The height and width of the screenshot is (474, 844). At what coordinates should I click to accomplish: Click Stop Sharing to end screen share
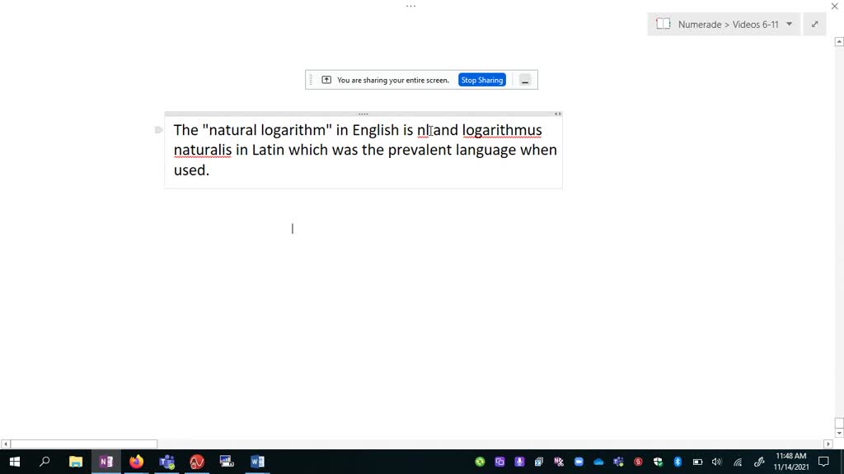(x=481, y=79)
